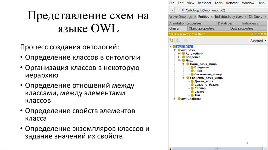Click the Add subclass icon

171,40
